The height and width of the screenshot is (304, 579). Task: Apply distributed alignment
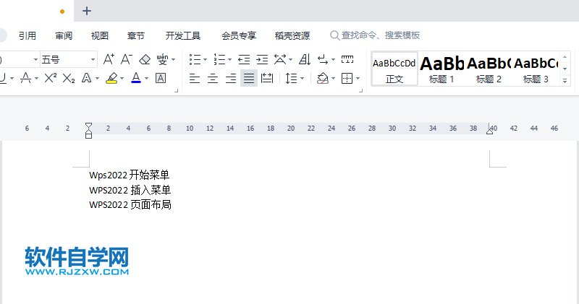coord(267,79)
